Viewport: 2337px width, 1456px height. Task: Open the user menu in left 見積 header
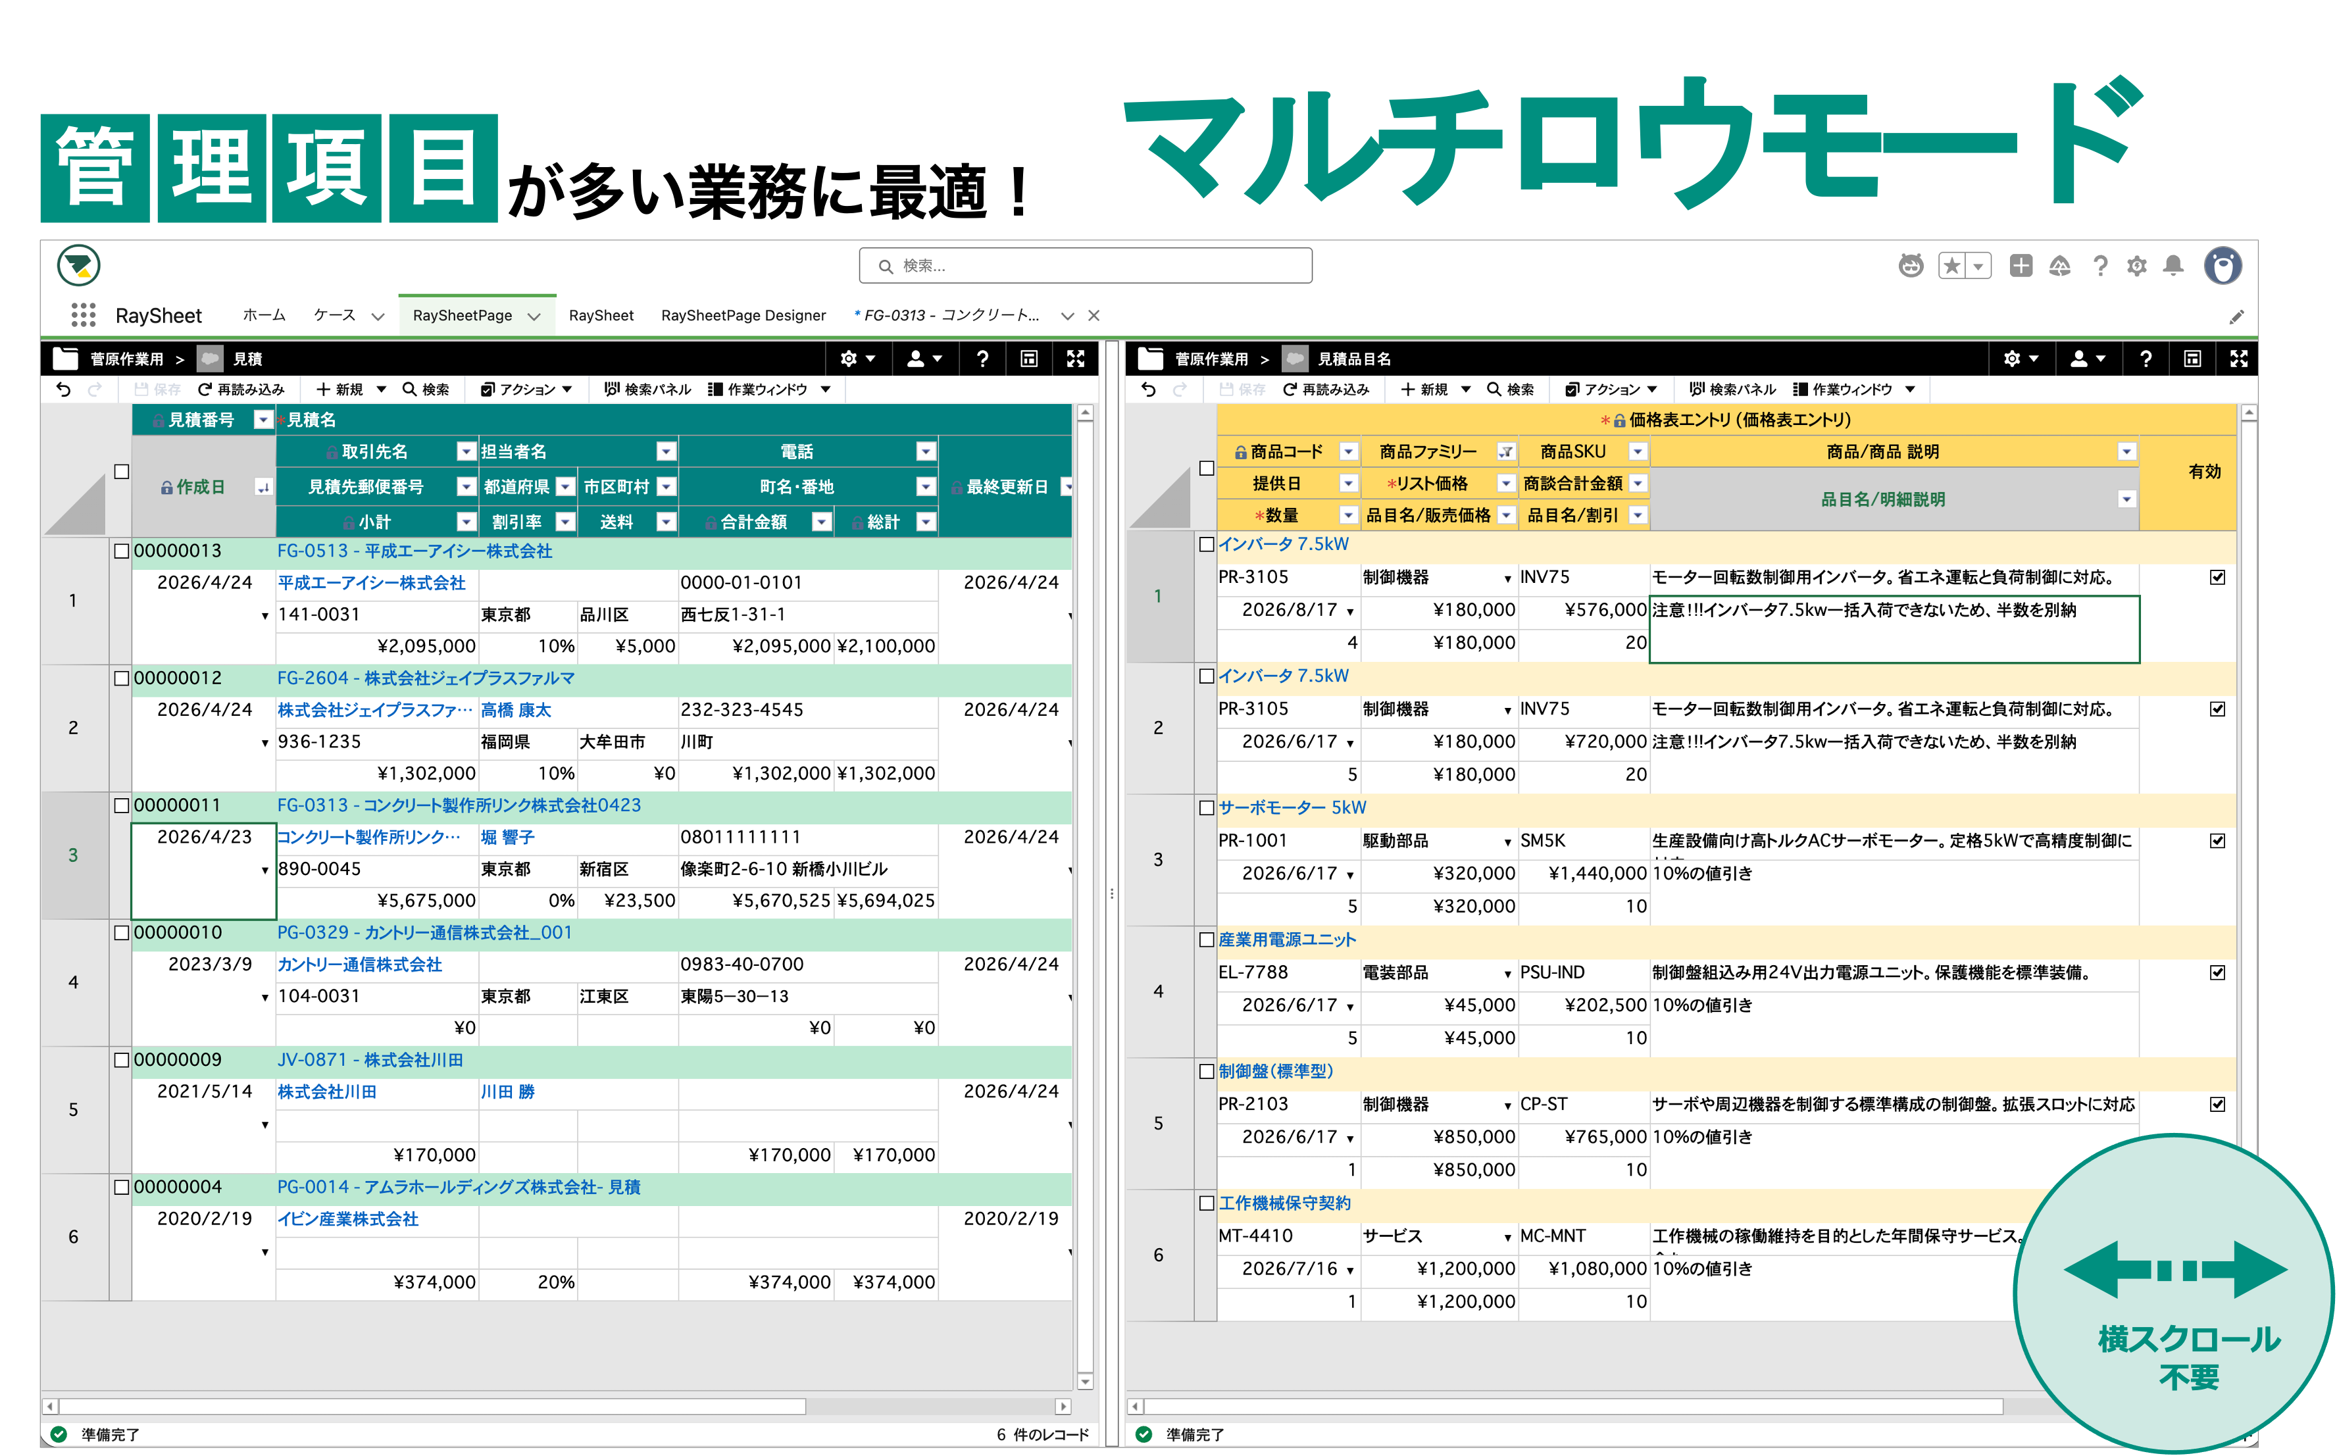point(924,358)
